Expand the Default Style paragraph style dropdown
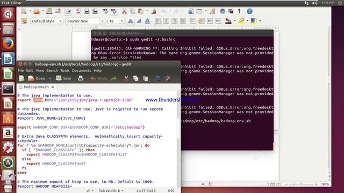This screenshot has height=193, width=344. [60, 21]
